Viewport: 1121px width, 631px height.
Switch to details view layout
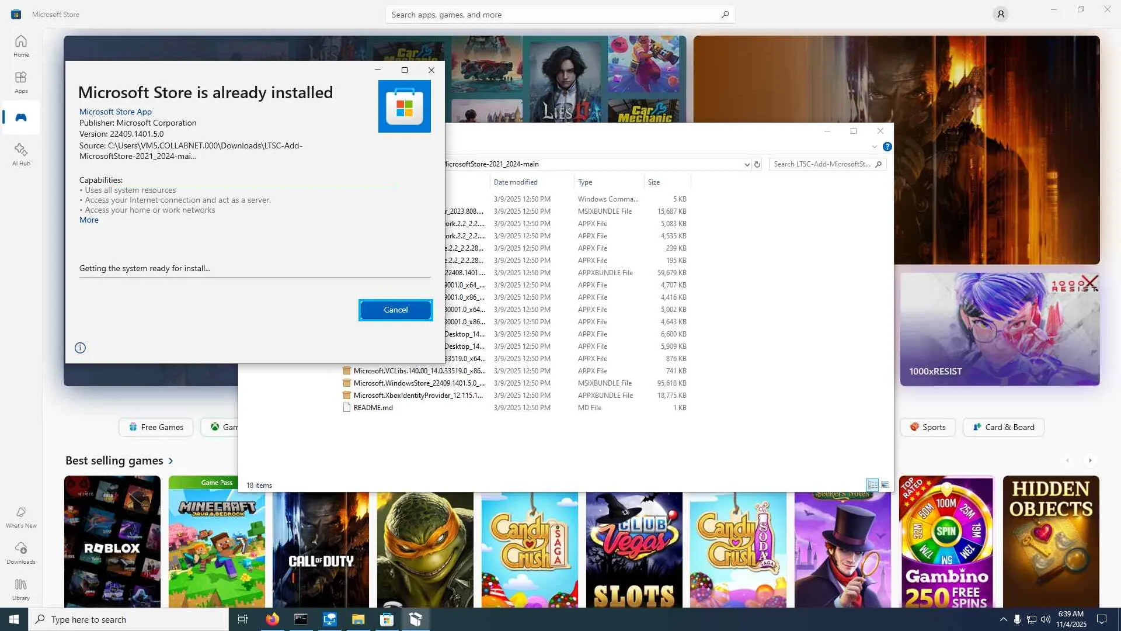[872, 485]
